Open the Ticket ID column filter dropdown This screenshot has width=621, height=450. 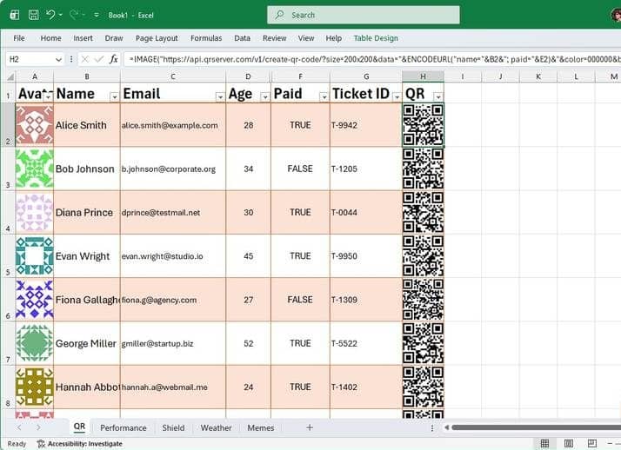(397, 96)
